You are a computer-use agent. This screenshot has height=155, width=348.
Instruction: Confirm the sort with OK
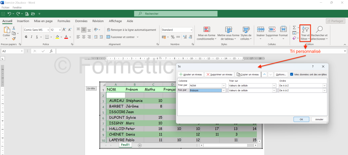tap(301, 119)
